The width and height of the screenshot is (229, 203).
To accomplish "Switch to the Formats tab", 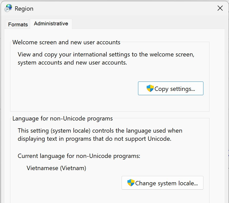I will [x=18, y=24].
